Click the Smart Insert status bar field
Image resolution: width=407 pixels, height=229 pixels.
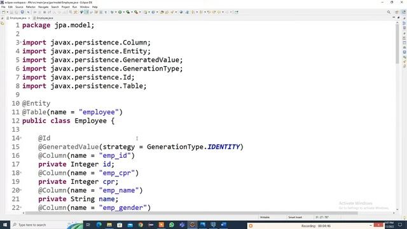tap(295, 218)
